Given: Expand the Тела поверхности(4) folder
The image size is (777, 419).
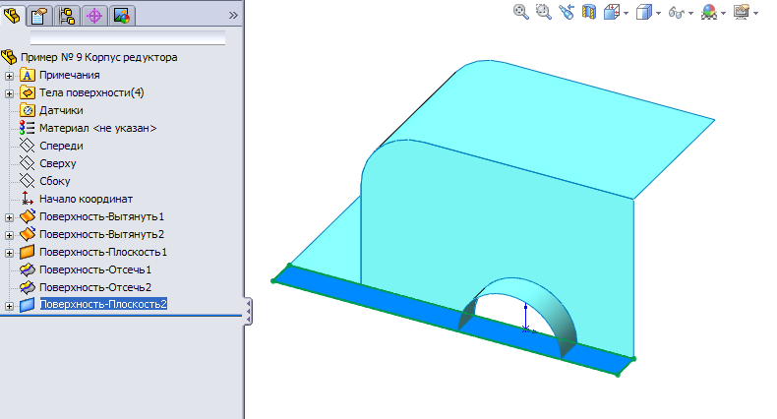Looking at the screenshot, I should [9, 93].
